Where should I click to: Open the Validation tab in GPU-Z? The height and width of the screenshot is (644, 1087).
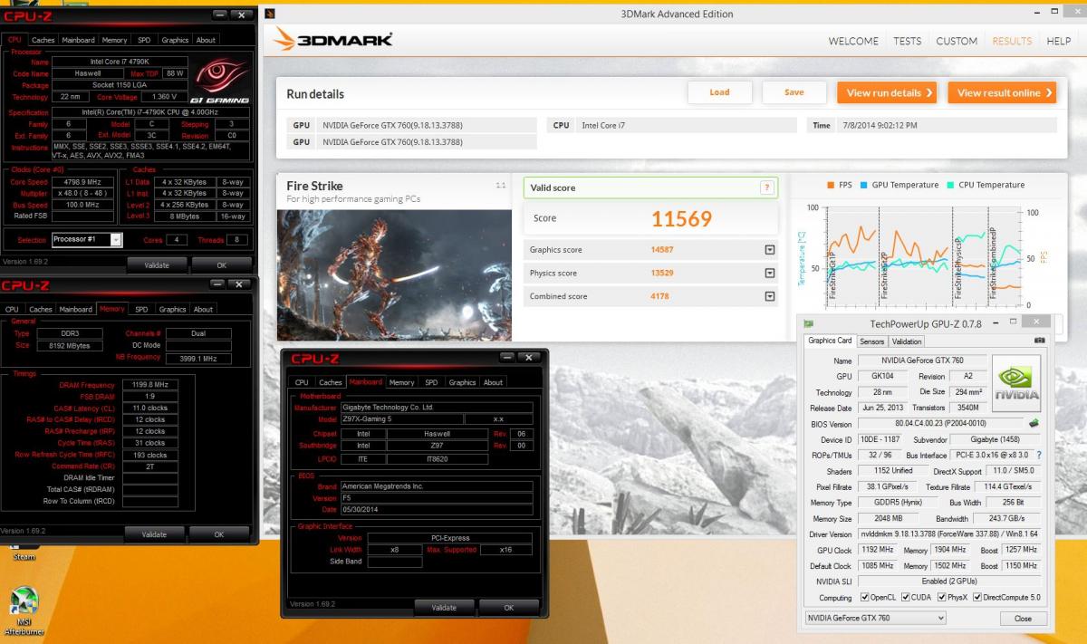pyautogui.click(x=907, y=341)
